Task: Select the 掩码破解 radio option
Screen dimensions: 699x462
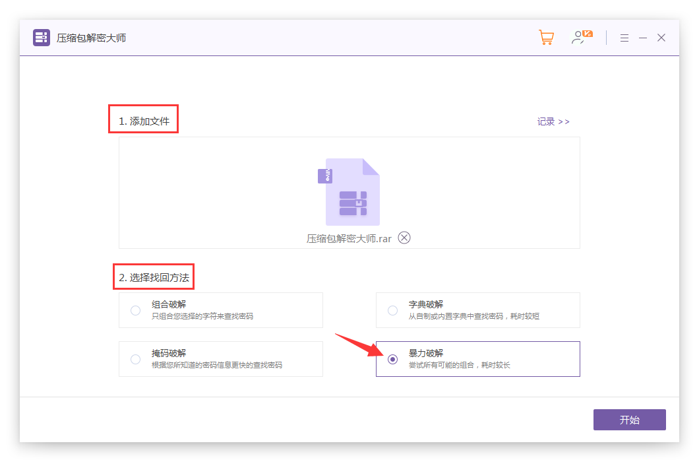Action: click(136, 359)
